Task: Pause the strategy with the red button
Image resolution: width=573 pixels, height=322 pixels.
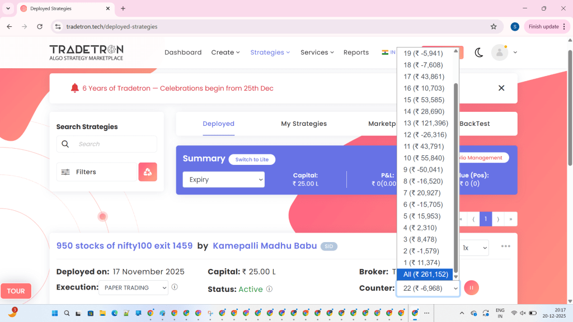Action: [x=471, y=288]
